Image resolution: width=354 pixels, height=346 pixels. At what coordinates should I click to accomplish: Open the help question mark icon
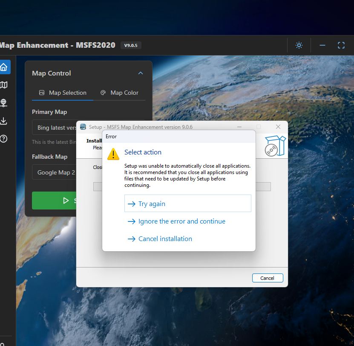[4, 139]
